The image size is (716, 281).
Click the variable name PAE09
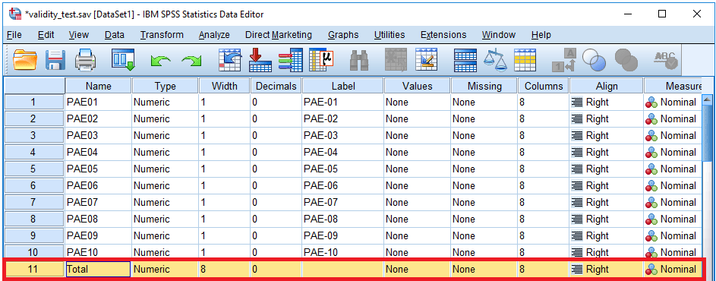(98, 235)
